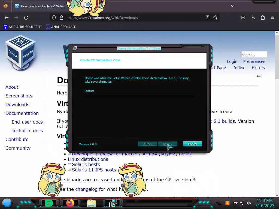View site security padlock info
Screen dimensions: 279x209
coord(62,18)
